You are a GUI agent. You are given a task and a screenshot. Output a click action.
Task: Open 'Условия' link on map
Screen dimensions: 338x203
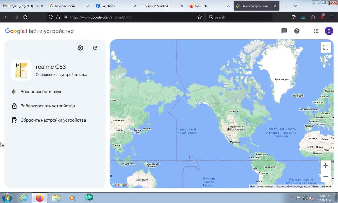tap(327, 187)
